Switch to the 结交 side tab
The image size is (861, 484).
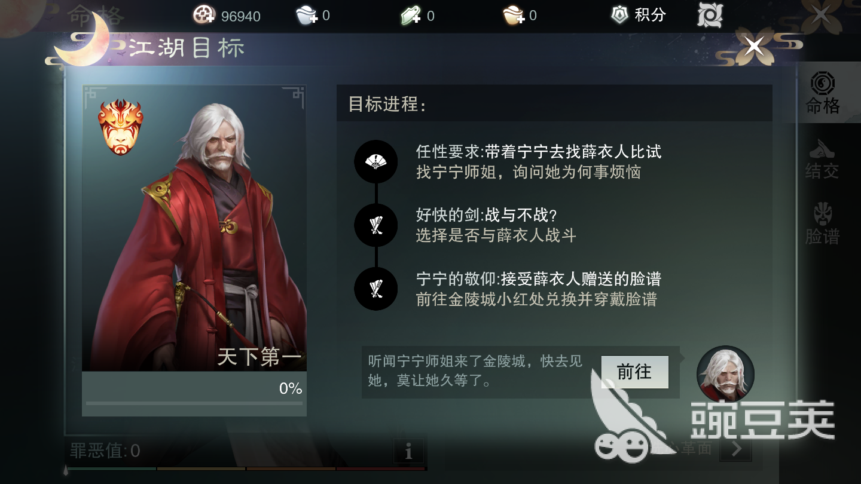(x=823, y=159)
